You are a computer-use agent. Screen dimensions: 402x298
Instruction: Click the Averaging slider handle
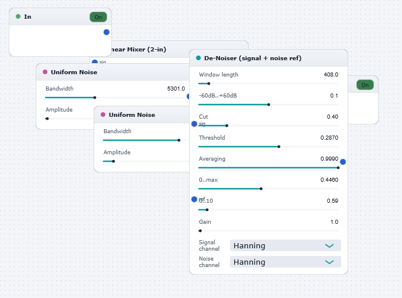pyautogui.click(x=338, y=168)
